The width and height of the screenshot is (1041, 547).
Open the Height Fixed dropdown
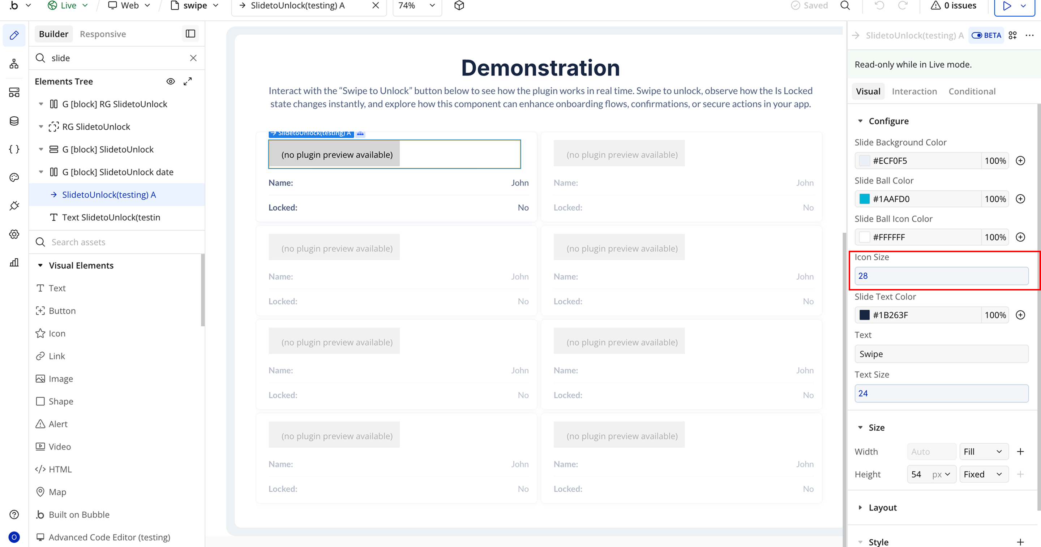(x=983, y=474)
